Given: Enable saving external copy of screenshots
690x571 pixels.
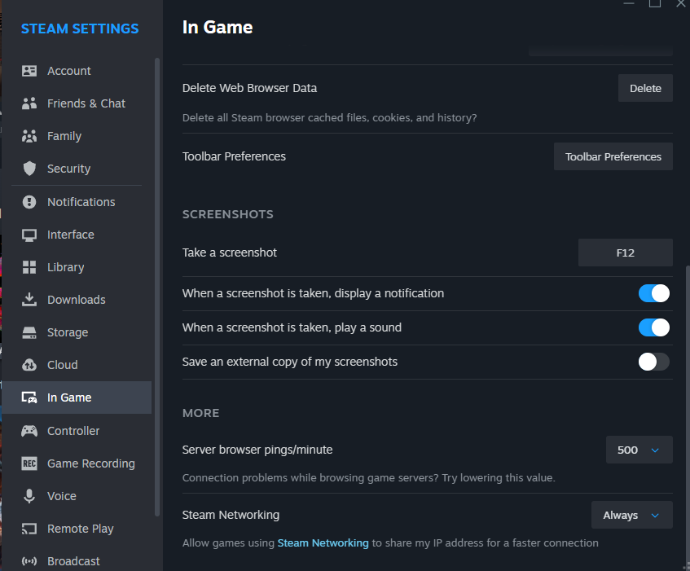Looking at the screenshot, I should coord(654,362).
